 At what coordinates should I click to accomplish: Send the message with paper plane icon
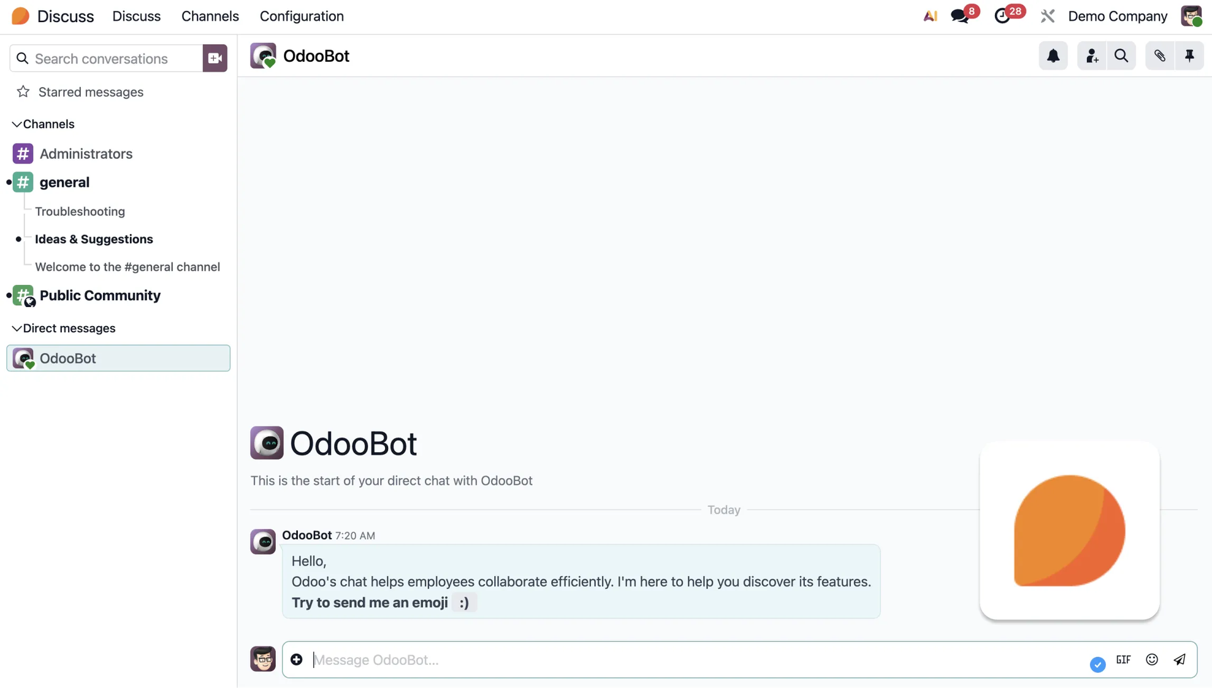click(x=1179, y=660)
